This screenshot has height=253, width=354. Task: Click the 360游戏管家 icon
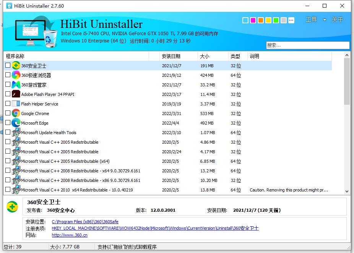[16, 85]
